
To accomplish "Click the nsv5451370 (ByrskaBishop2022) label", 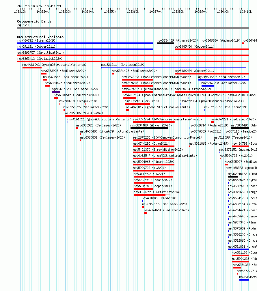I will point(158,150).
